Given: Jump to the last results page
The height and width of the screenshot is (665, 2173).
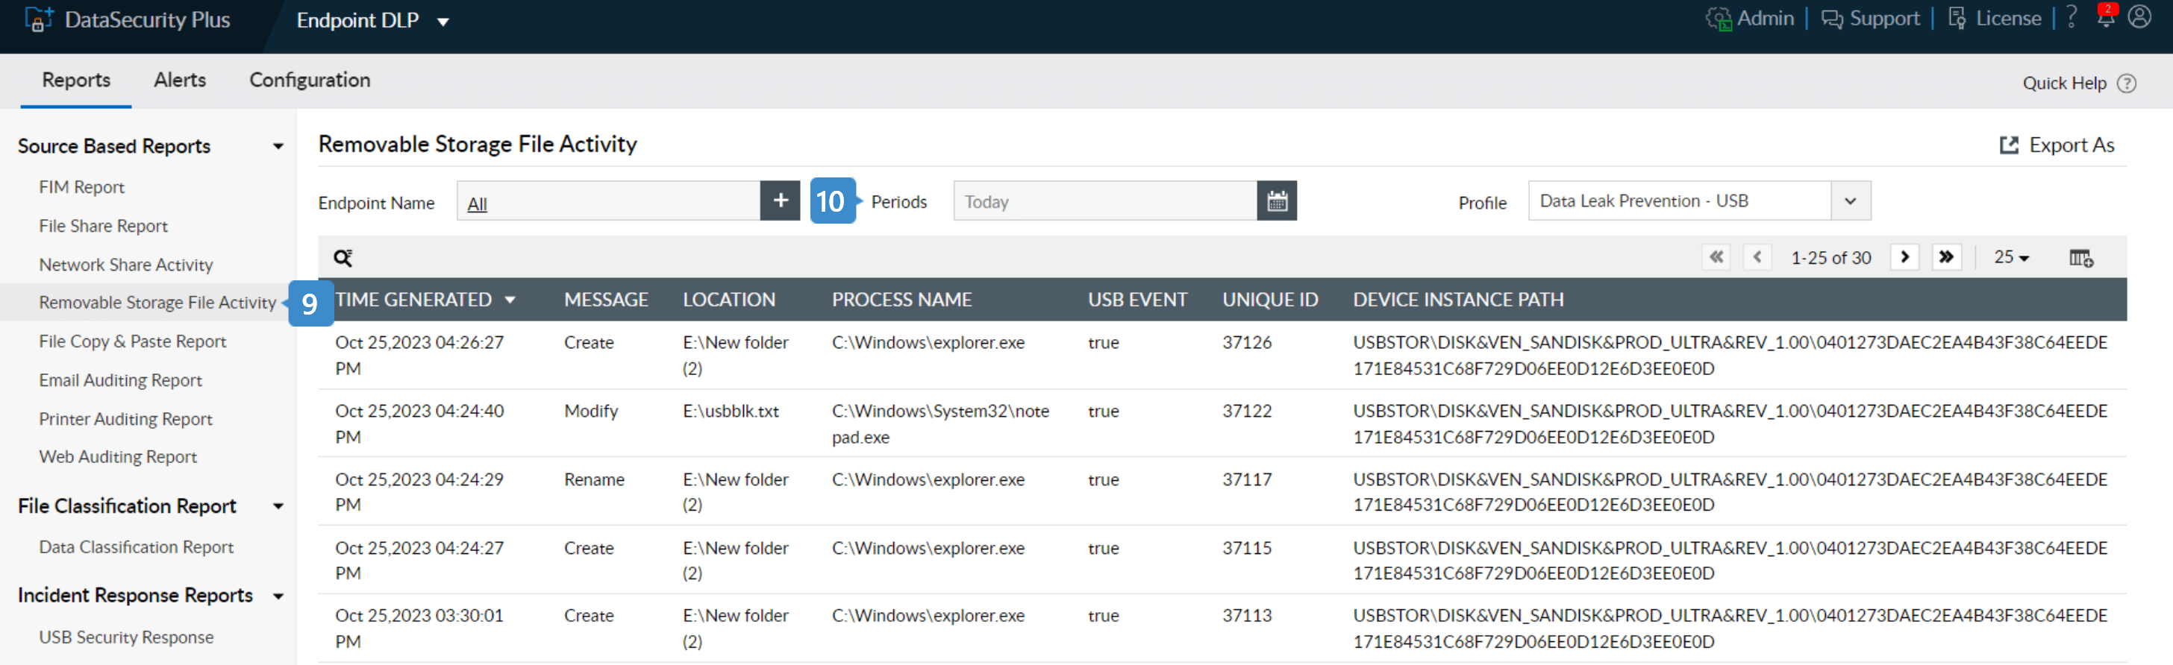Looking at the screenshot, I should 1945,257.
